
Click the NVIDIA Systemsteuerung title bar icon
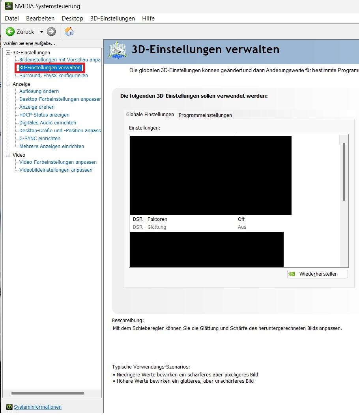tap(9, 6)
